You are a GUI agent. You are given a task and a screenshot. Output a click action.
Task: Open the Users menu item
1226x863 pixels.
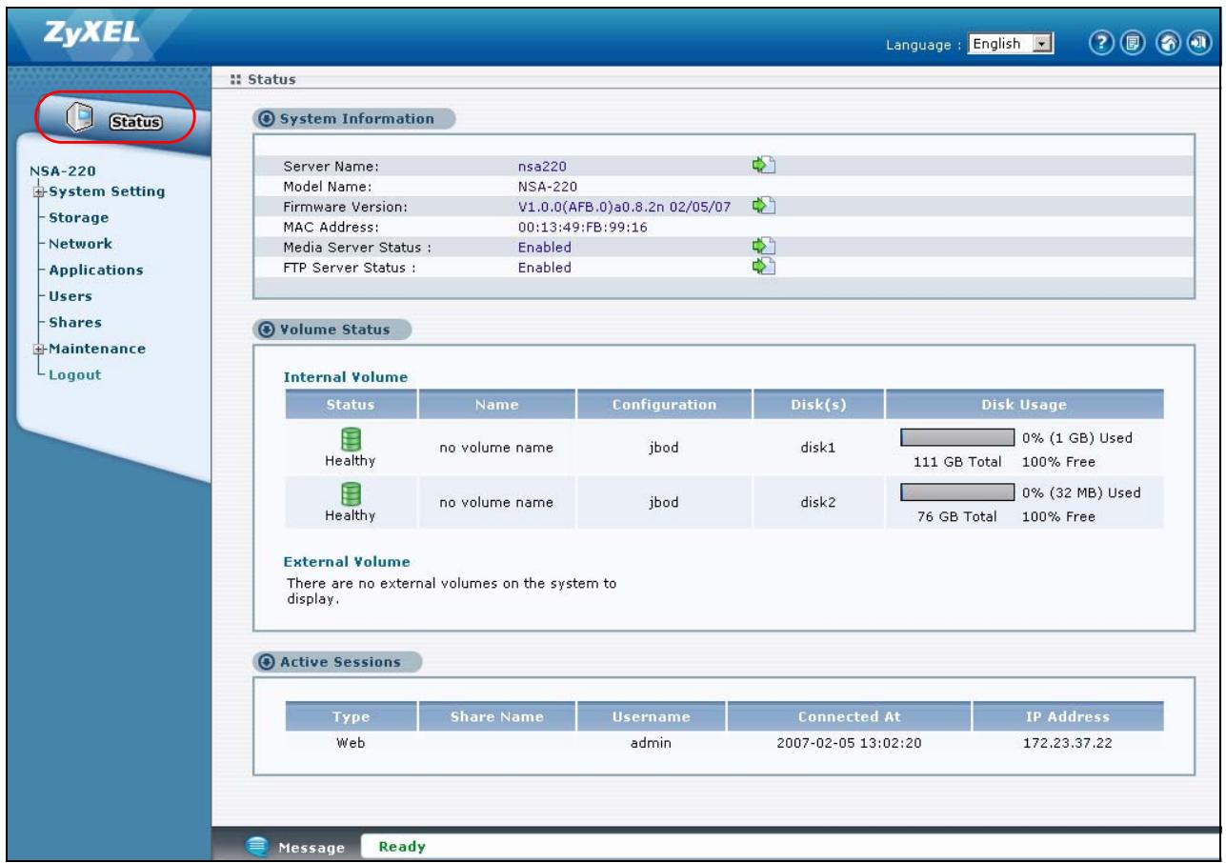(70, 296)
